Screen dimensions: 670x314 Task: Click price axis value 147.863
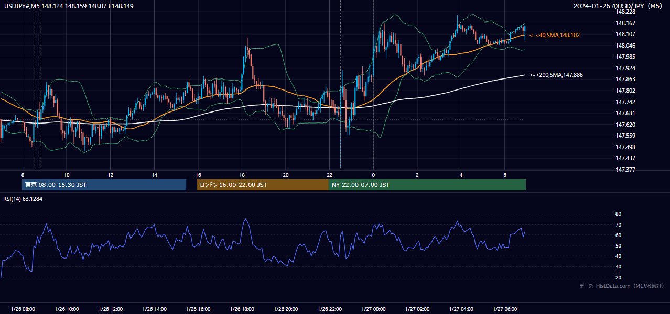pos(625,79)
